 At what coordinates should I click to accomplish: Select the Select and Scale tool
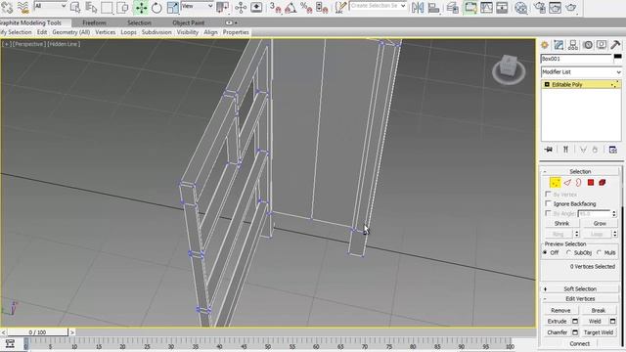click(172, 7)
